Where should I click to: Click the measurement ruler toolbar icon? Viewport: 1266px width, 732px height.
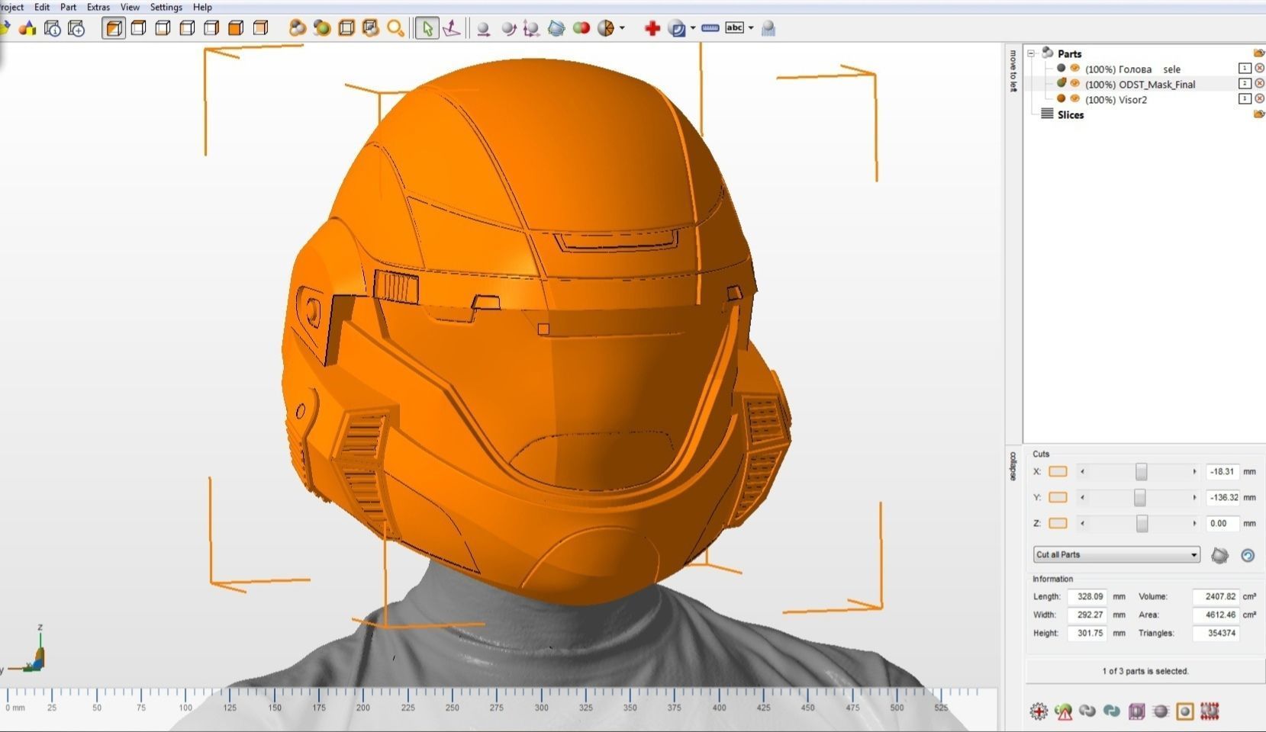(710, 28)
